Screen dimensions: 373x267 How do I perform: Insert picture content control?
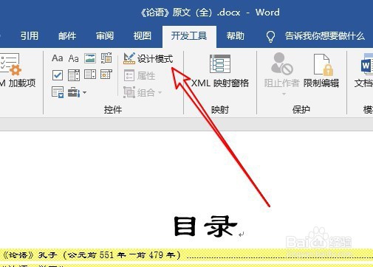pos(90,58)
